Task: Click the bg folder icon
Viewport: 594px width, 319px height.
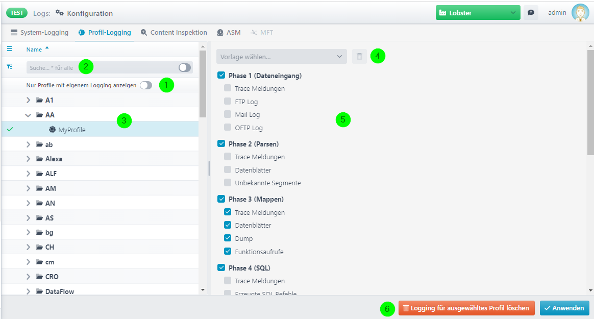Action: (39, 232)
